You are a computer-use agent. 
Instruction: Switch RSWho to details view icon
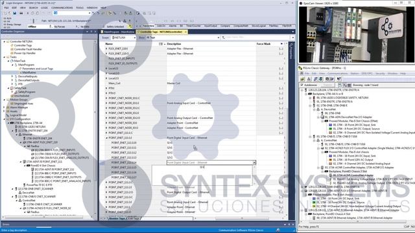tap(350, 85)
